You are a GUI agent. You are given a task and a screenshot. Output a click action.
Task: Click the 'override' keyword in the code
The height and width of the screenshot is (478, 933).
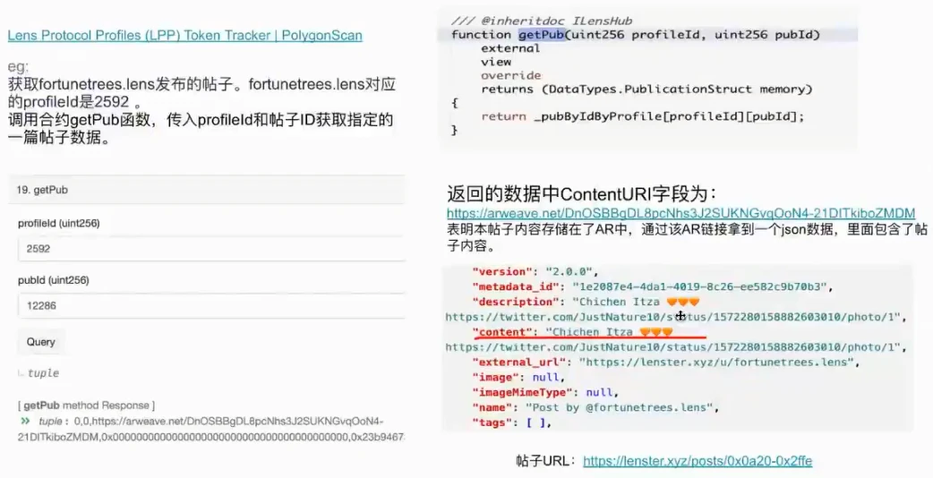pos(511,75)
